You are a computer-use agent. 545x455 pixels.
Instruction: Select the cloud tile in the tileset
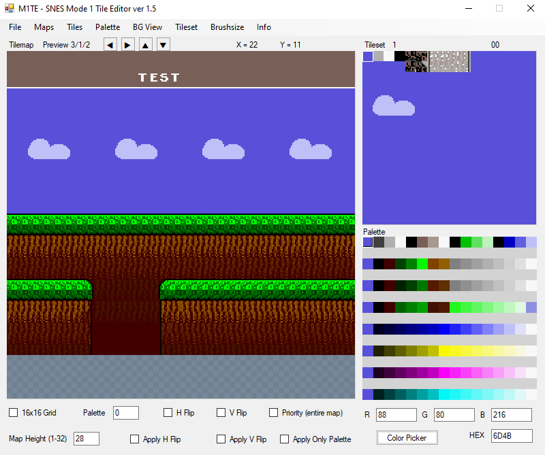(x=394, y=105)
